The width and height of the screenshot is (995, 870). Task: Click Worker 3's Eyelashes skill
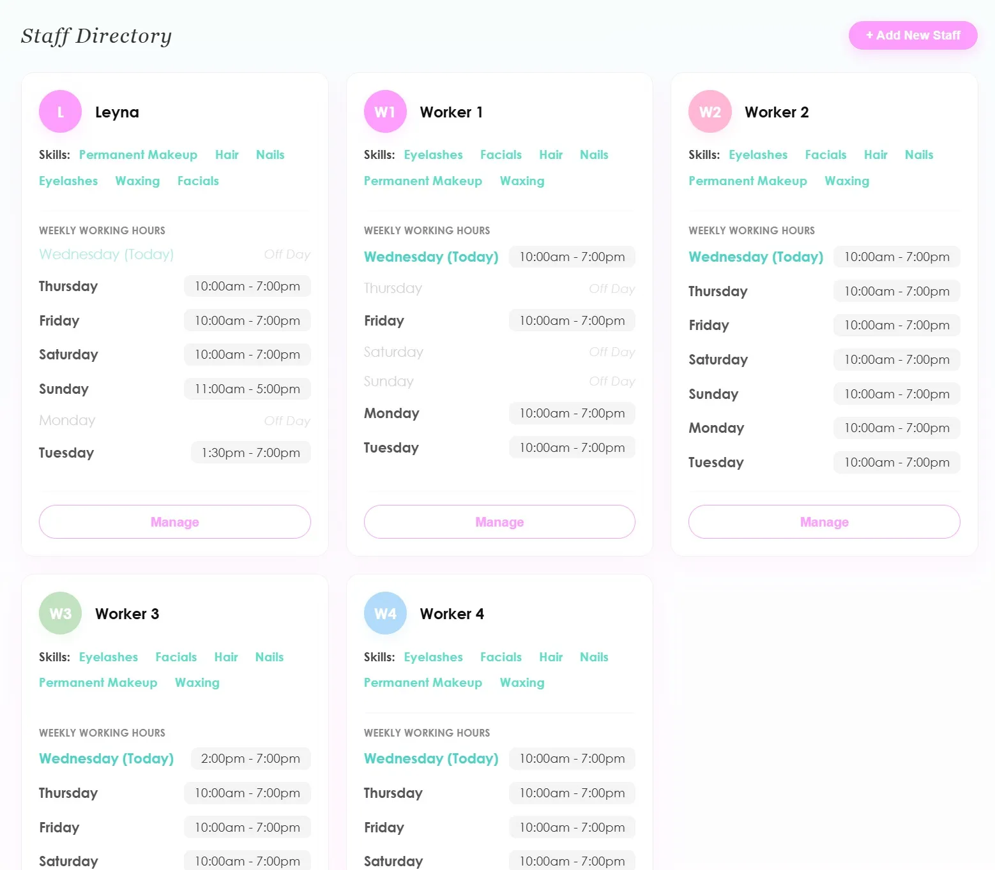[x=109, y=657]
